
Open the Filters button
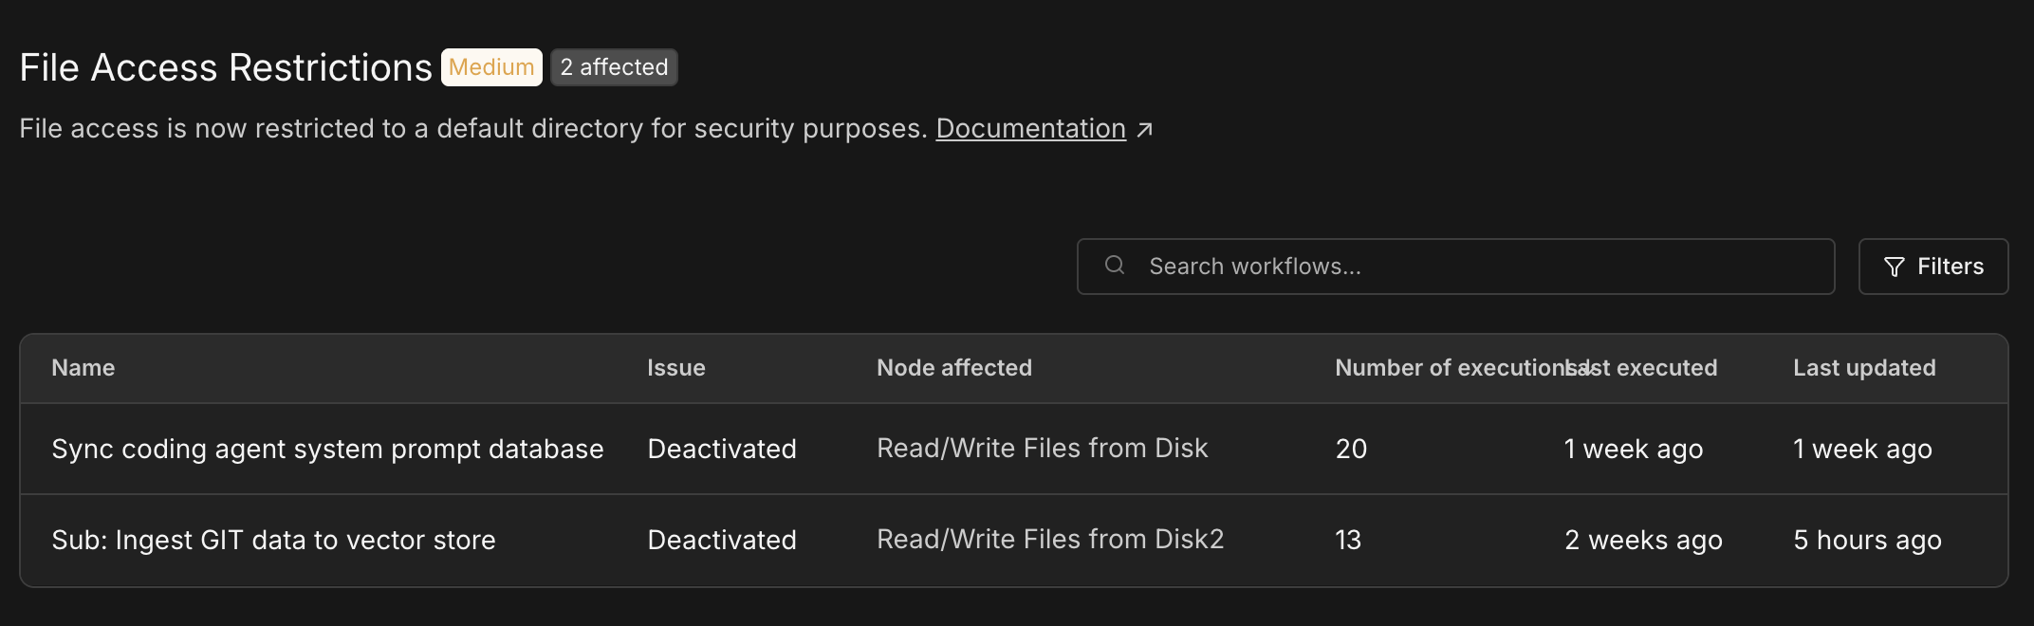1932,267
